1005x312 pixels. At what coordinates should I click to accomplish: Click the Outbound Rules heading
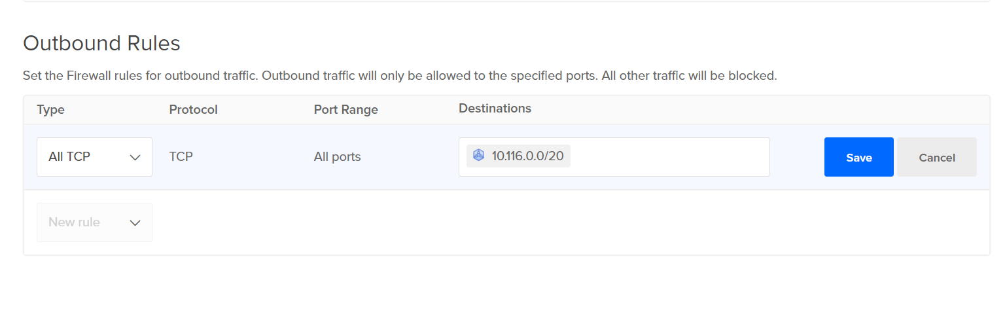pos(101,43)
